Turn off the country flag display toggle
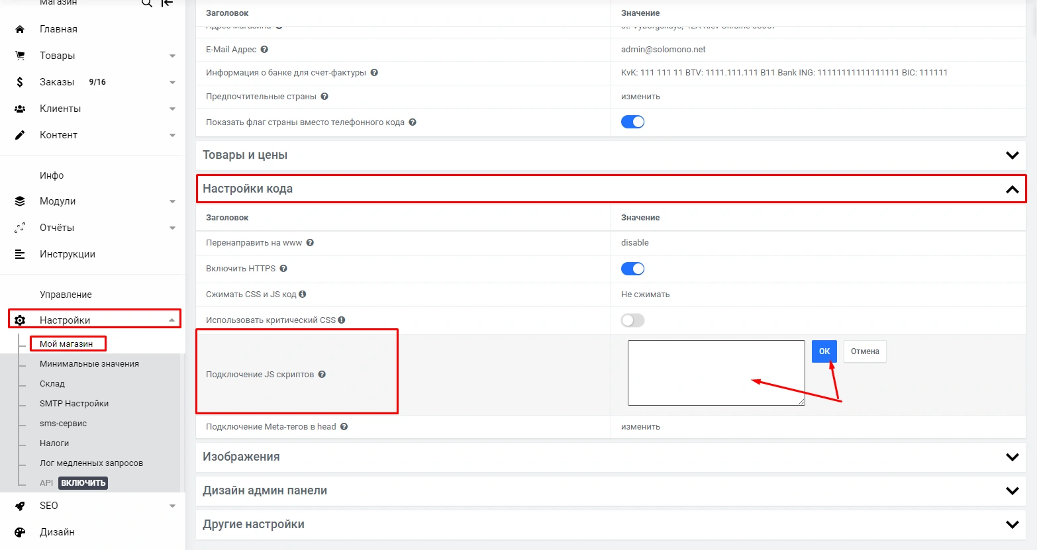1037x550 pixels. [632, 122]
